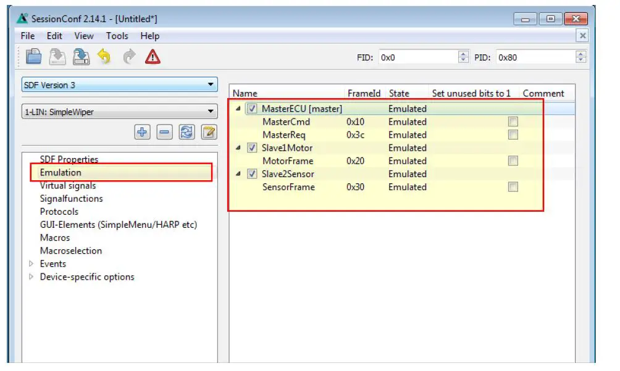
Task: Open the 1-LIN: SimpleWiper dropdown
Action: pos(119,112)
